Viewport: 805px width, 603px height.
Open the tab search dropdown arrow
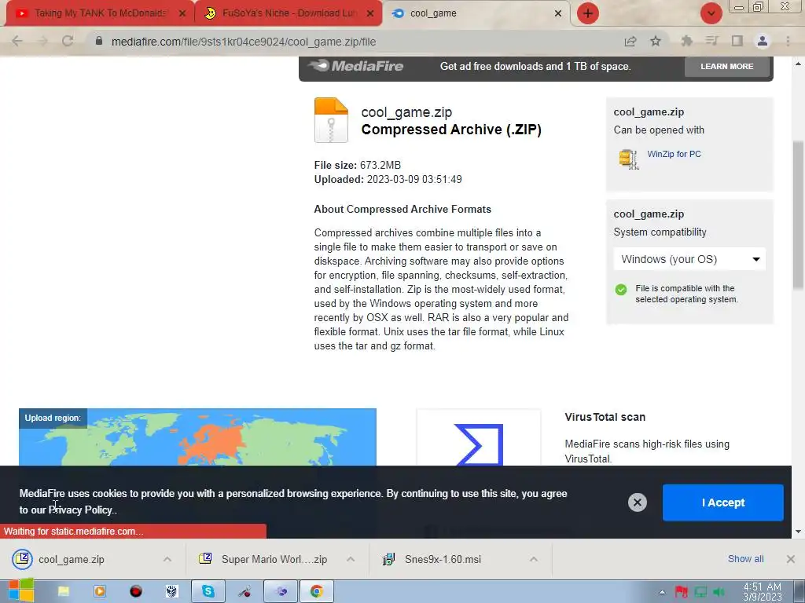point(711,13)
